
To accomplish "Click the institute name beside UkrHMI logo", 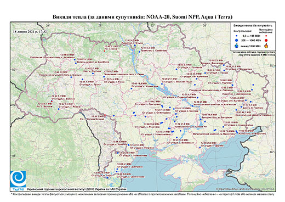I will pyautogui.click(x=77, y=189).
